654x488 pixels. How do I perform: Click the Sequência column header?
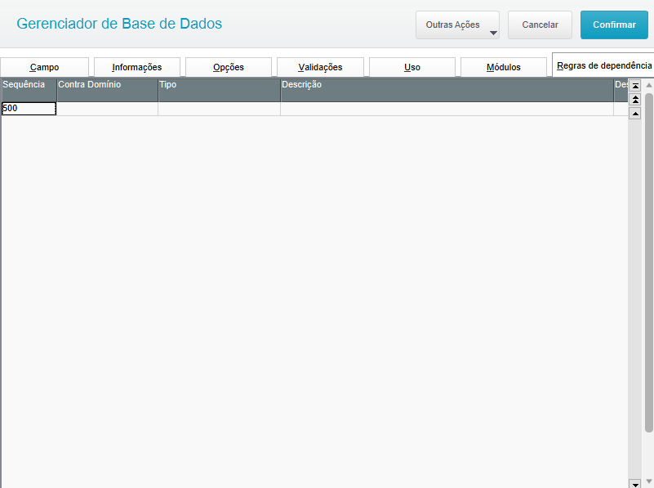point(29,90)
